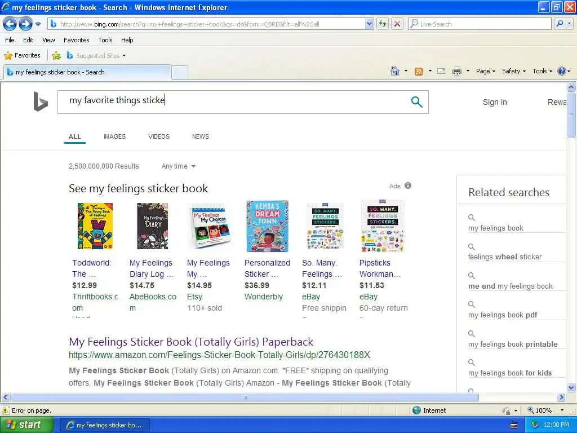Image resolution: width=577 pixels, height=433 pixels.
Task: Click the Refresh page icon
Action: [x=383, y=24]
